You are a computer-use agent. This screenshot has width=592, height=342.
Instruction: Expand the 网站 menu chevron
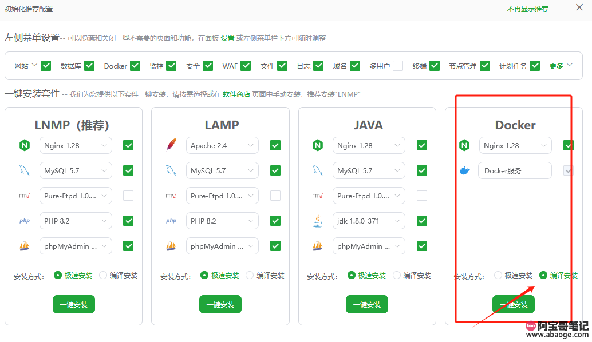tap(34, 65)
